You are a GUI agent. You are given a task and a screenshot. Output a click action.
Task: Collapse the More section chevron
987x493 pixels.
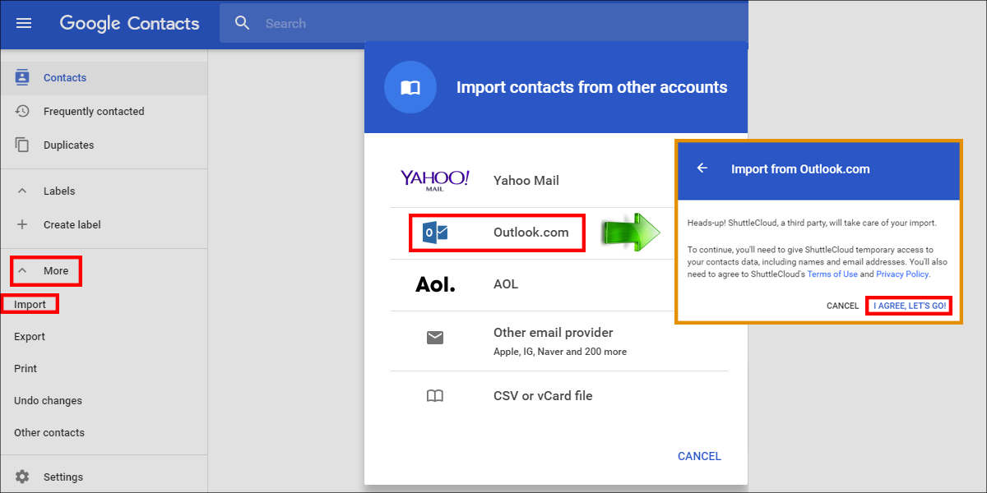22,270
